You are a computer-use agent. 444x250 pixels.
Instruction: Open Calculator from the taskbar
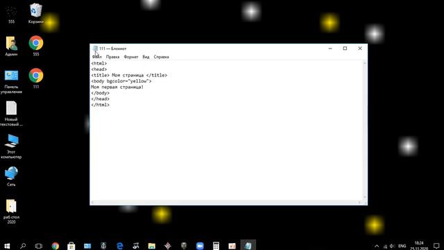[x=216, y=246]
